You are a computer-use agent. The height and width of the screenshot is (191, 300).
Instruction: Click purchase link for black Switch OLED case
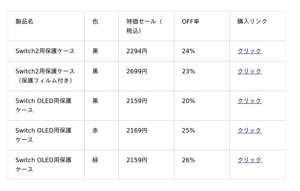pyautogui.click(x=249, y=101)
